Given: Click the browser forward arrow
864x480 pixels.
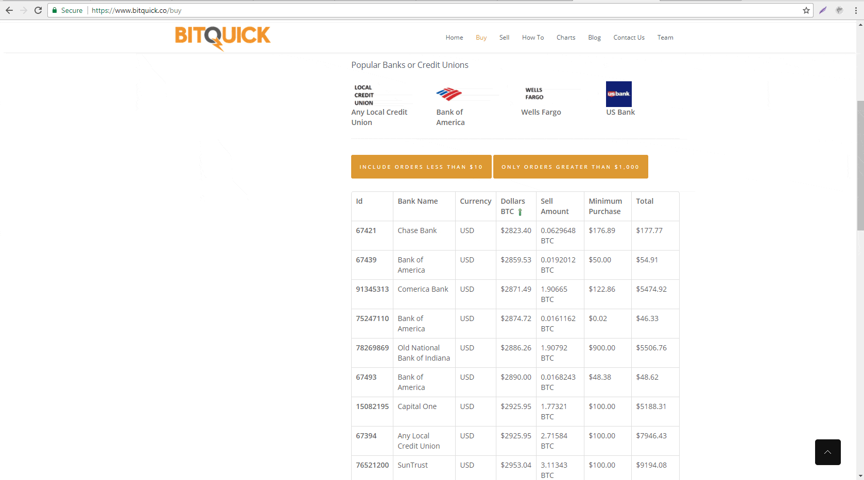Looking at the screenshot, I should coord(23,10).
